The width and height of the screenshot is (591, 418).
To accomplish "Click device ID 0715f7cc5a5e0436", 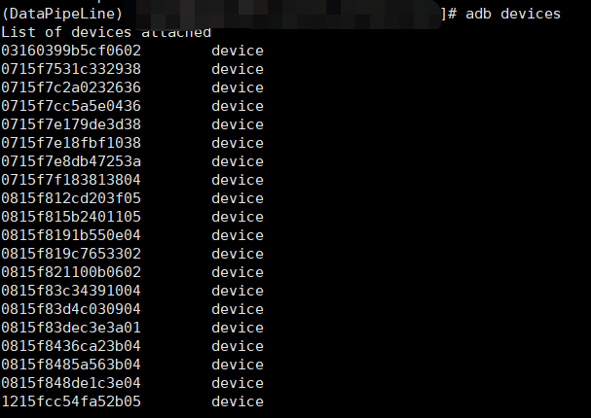I will pos(71,106).
